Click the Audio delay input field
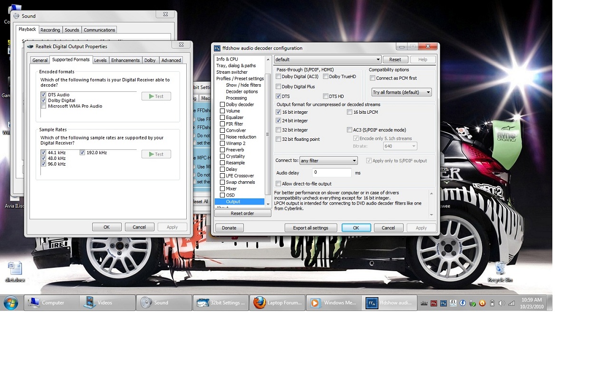This screenshot has width=598, height=374. pyautogui.click(x=331, y=172)
